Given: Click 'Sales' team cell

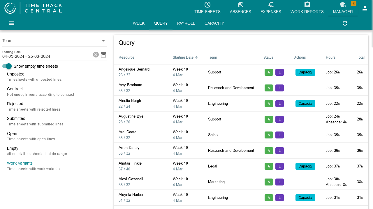Looking at the screenshot, I should 213,135.
